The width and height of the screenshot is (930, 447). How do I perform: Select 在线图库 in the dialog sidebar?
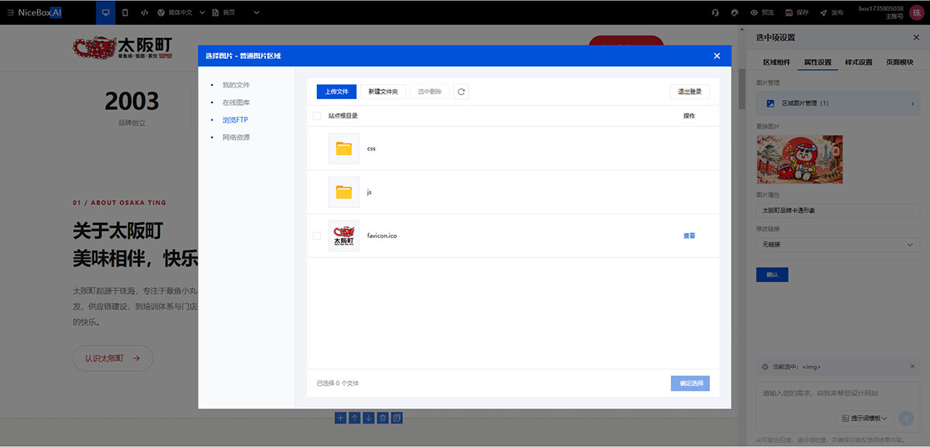[236, 102]
